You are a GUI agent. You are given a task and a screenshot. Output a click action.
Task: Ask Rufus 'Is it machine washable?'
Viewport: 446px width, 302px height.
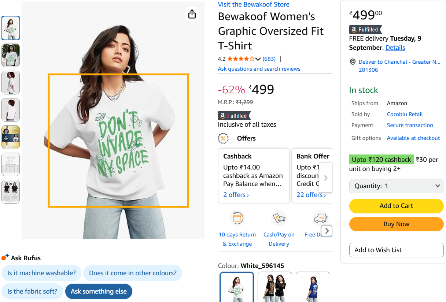point(41,273)
